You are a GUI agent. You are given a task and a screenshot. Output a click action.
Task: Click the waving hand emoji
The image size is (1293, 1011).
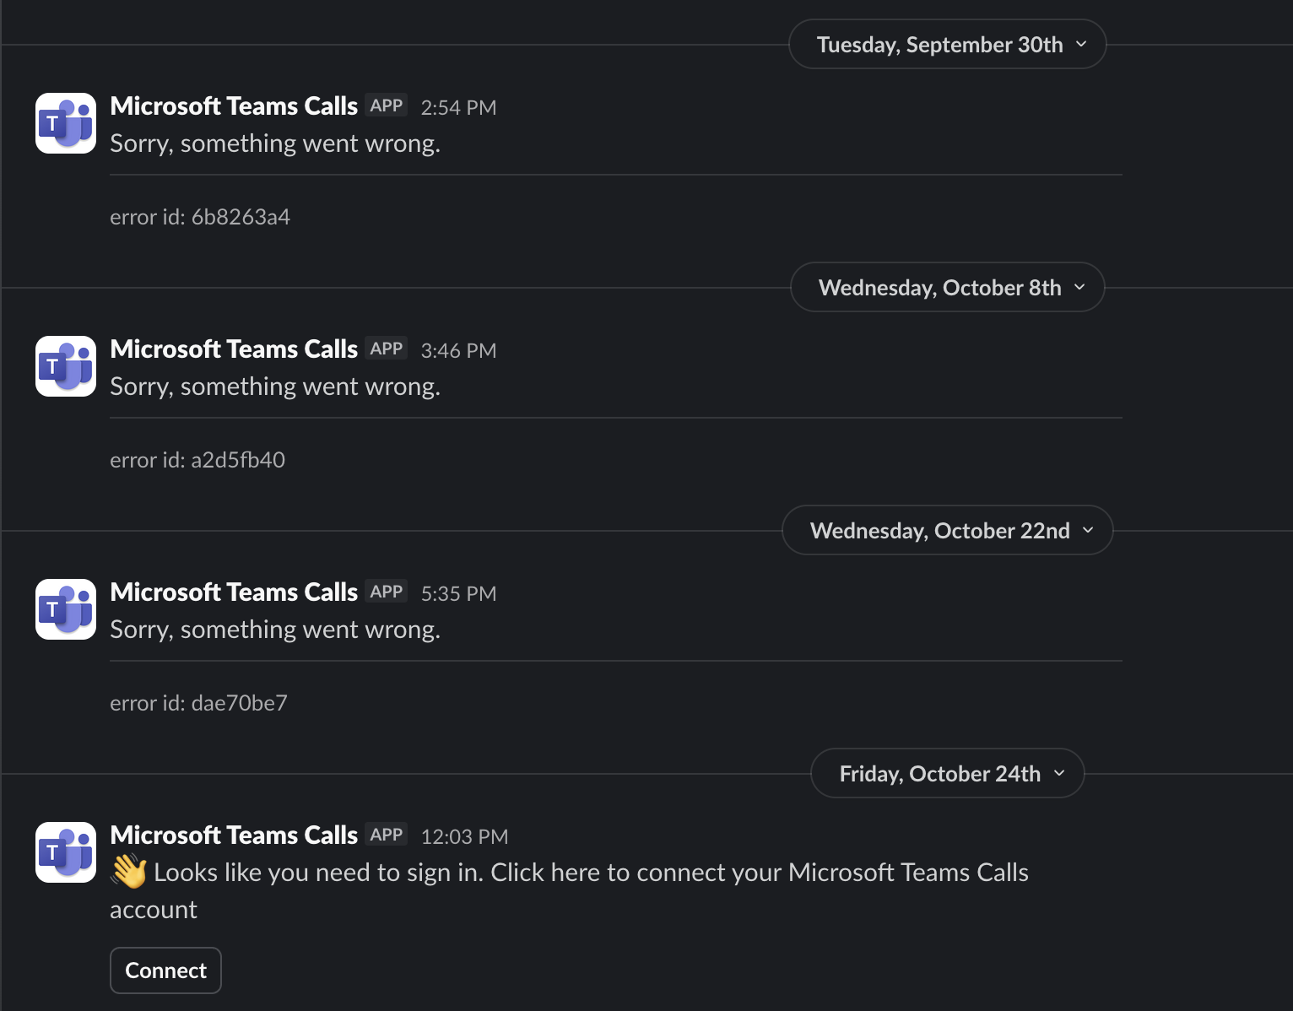[x=129, y=872]
